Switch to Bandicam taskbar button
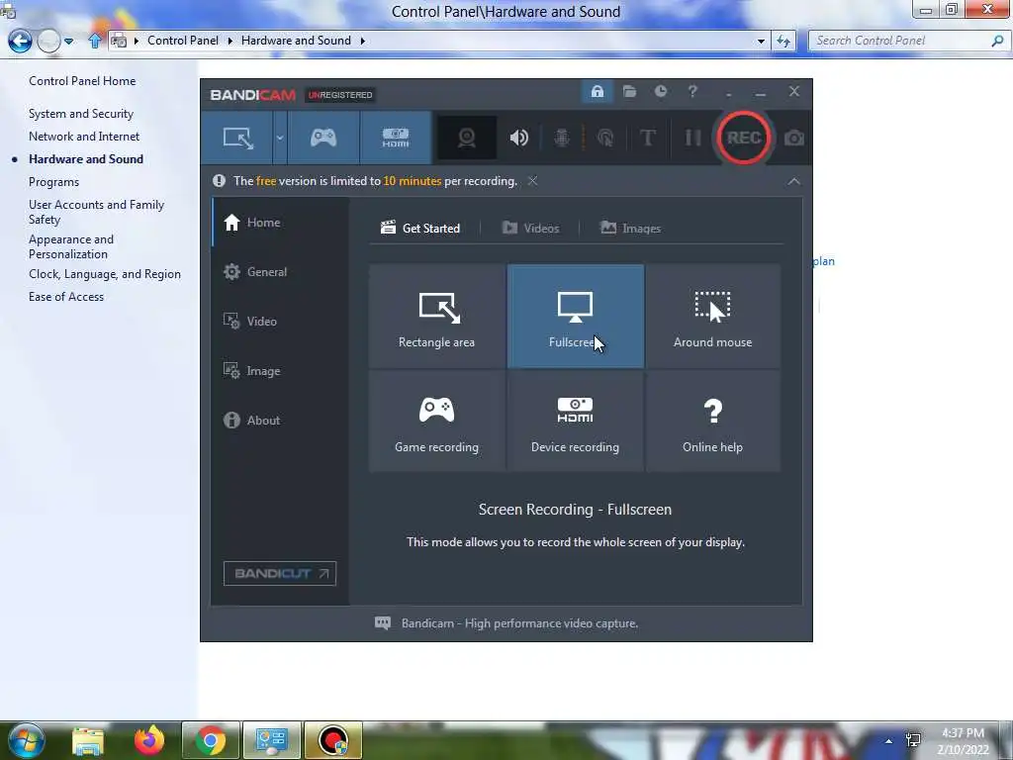Viewport: 1013px width, 760px height. (x=332, y=740)
